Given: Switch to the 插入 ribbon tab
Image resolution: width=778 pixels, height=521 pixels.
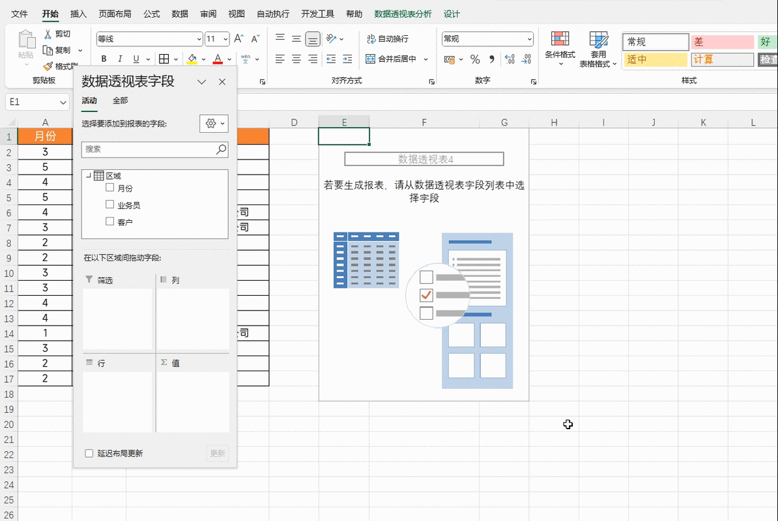Looking at the screenshot, I should [x=78, y=14].
